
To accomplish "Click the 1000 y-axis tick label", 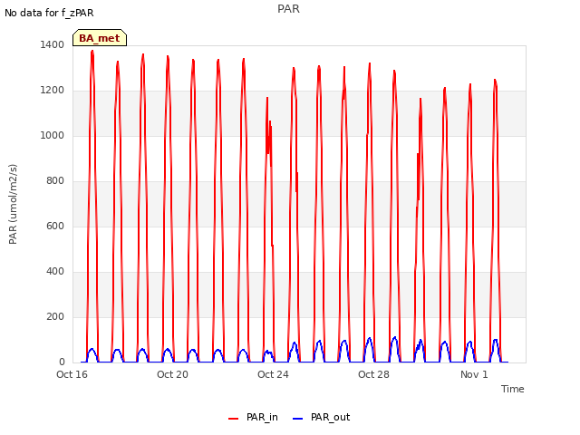I will click(53, 136).
